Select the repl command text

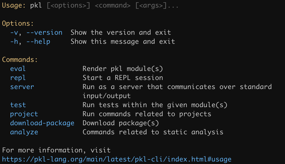click(18, 78)
